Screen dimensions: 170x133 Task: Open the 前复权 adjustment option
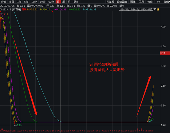110,2
